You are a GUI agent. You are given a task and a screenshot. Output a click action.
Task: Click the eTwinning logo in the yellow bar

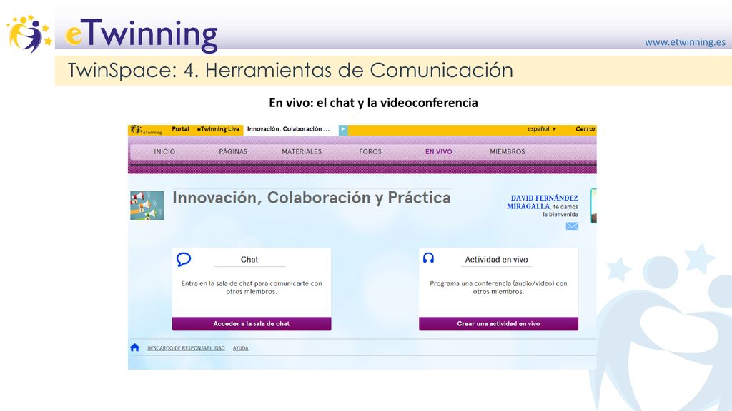point(146,130)
